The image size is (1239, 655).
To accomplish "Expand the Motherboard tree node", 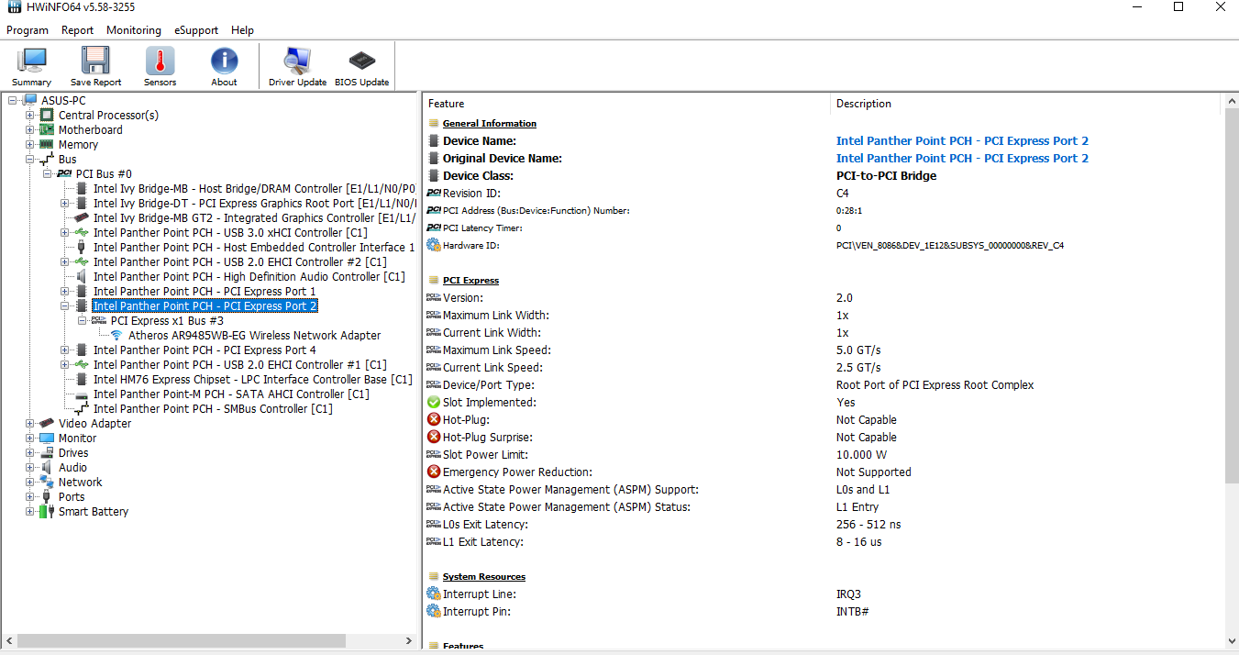I will 30,129.
